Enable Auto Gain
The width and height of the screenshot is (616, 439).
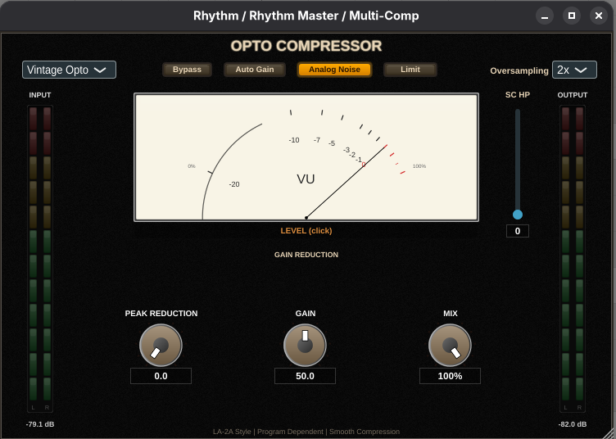[255, 70]
